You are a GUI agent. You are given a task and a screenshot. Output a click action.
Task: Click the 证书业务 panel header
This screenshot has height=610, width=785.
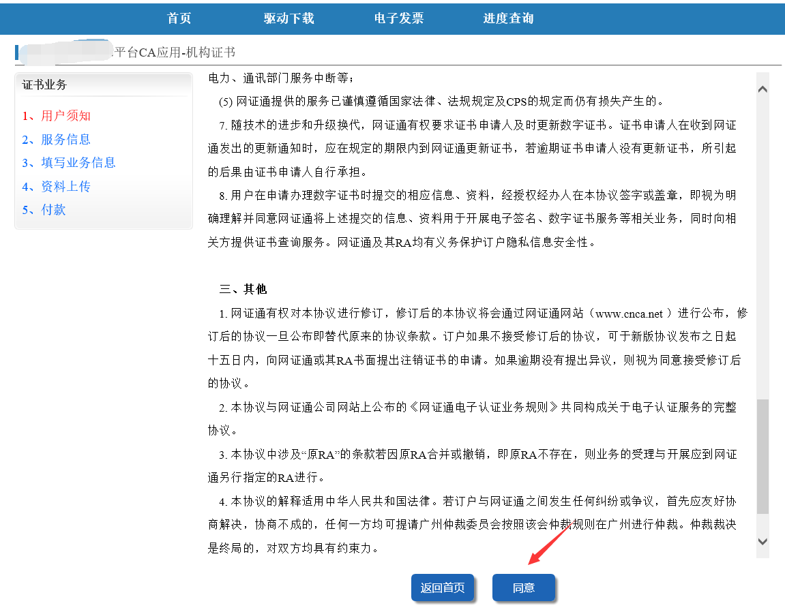[45, 85]
